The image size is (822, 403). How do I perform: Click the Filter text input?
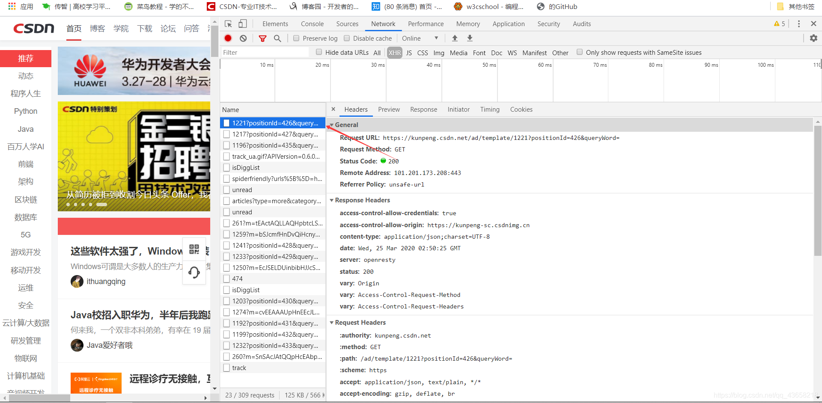click(265, 52)
